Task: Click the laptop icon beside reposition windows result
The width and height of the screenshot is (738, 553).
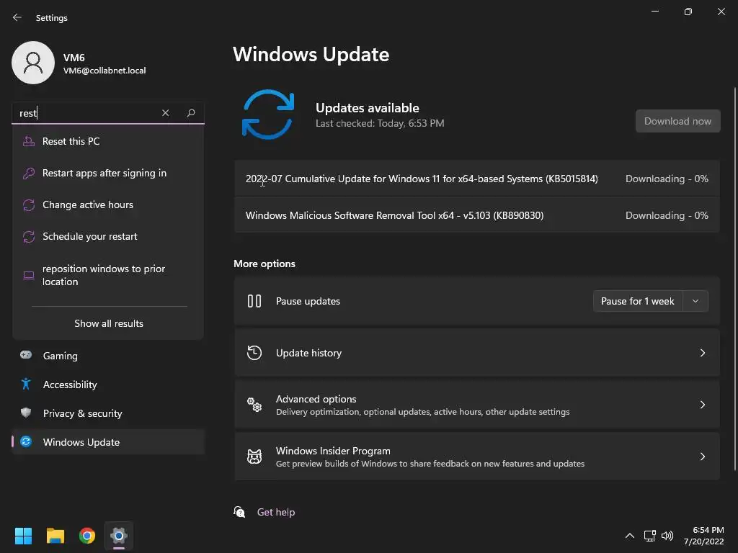Action: (29, 275)
